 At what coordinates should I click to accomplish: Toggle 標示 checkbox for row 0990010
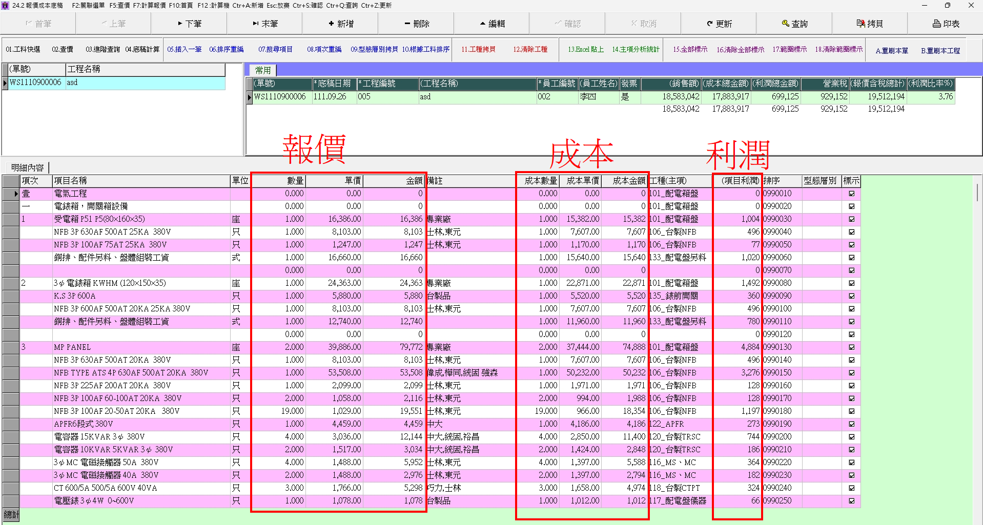pyautogui.click(x=852, y=194)
